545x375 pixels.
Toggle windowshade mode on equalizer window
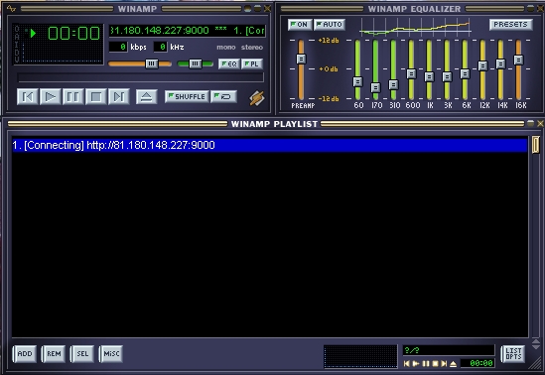(531, 8)
